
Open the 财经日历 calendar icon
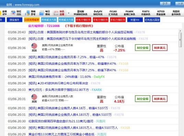[x=16, y=13]
